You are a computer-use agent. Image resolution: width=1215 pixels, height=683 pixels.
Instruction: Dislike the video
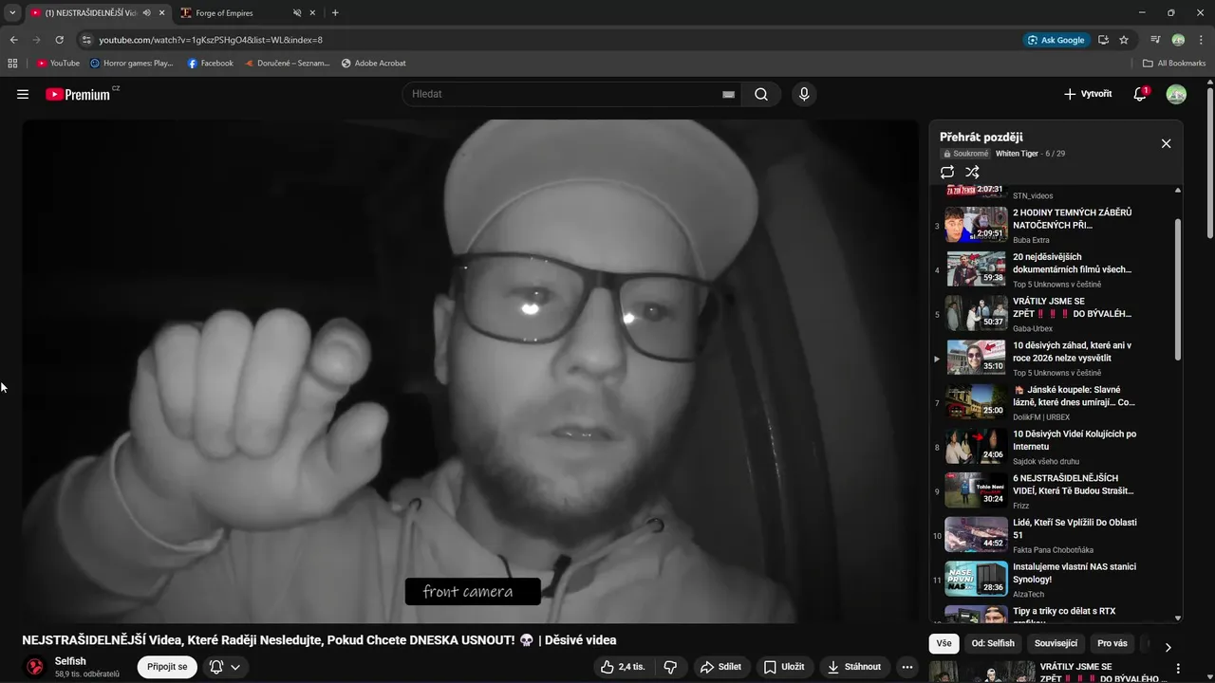click(670, 667)
